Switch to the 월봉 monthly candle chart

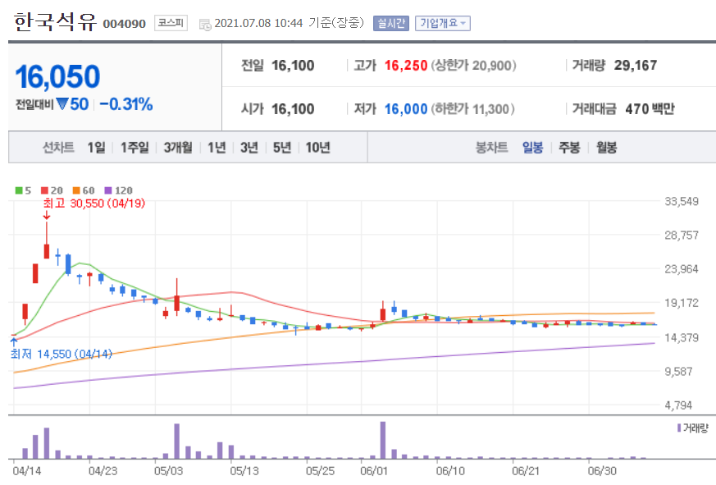coord(606,147)
